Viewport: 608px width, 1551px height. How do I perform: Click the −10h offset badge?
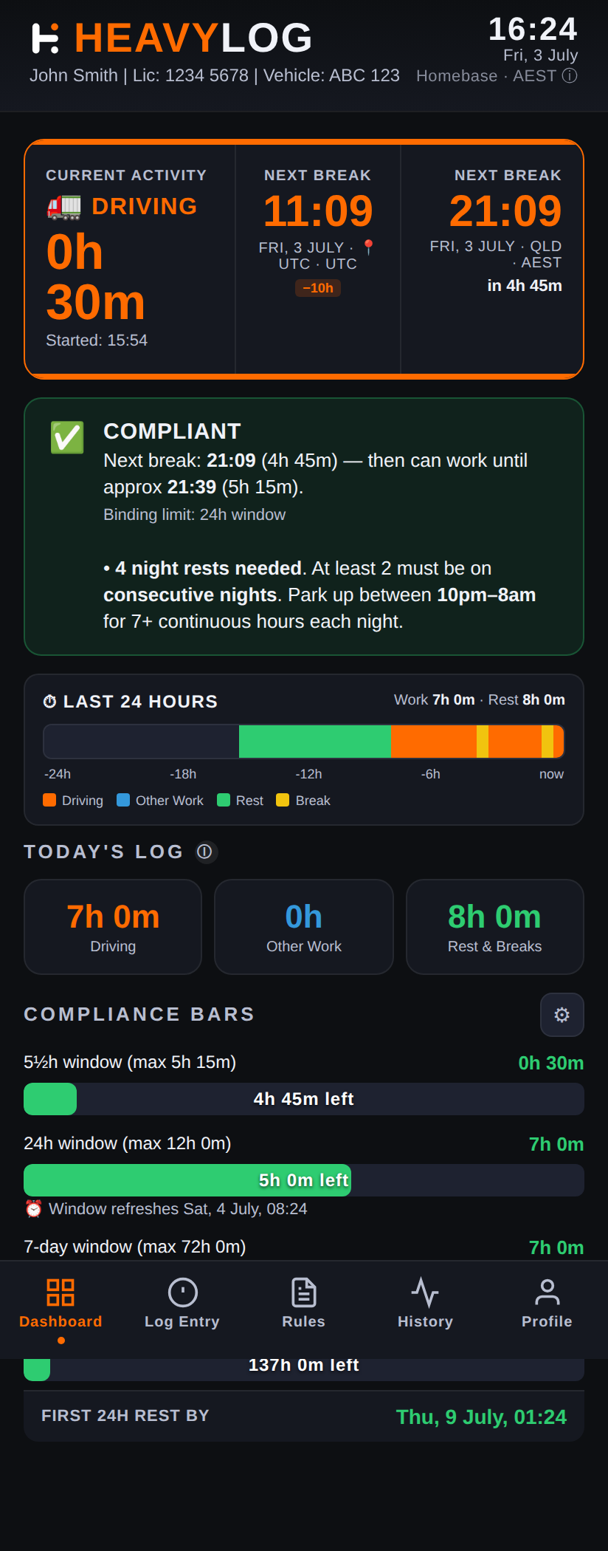318,288
